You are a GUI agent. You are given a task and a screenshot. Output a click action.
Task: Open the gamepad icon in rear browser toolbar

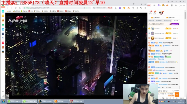(167, 5)
